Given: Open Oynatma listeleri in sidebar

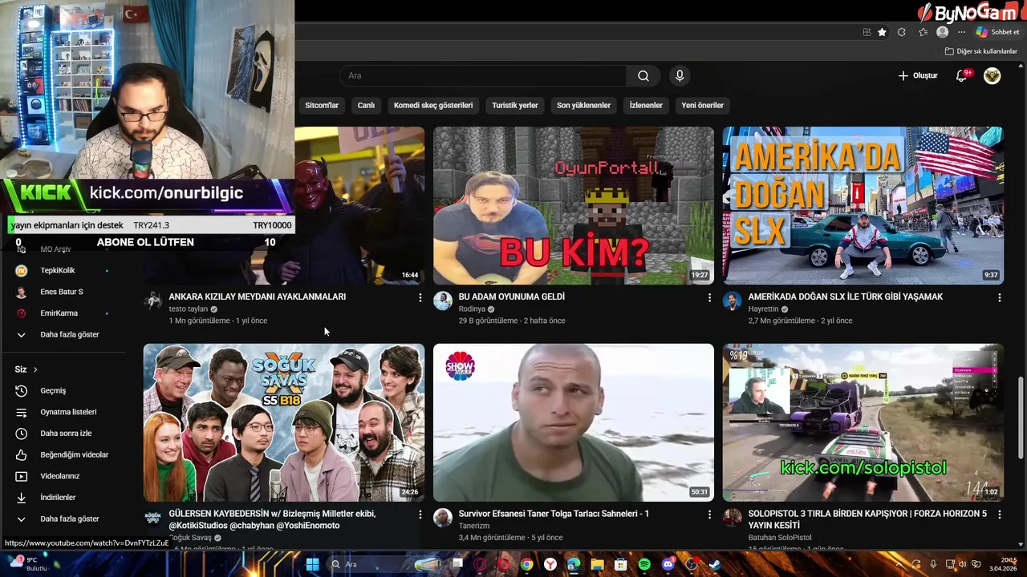Looking at the screenshot, I should click(68, 412).
